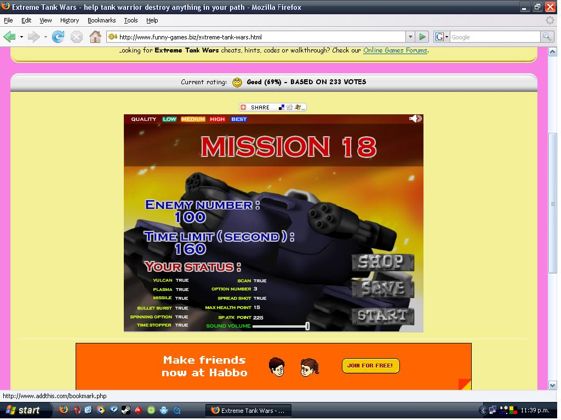Viewport: 561px width, 420px height.
Task: Set game quality to MEDIUM
Action: click(193, 119)
